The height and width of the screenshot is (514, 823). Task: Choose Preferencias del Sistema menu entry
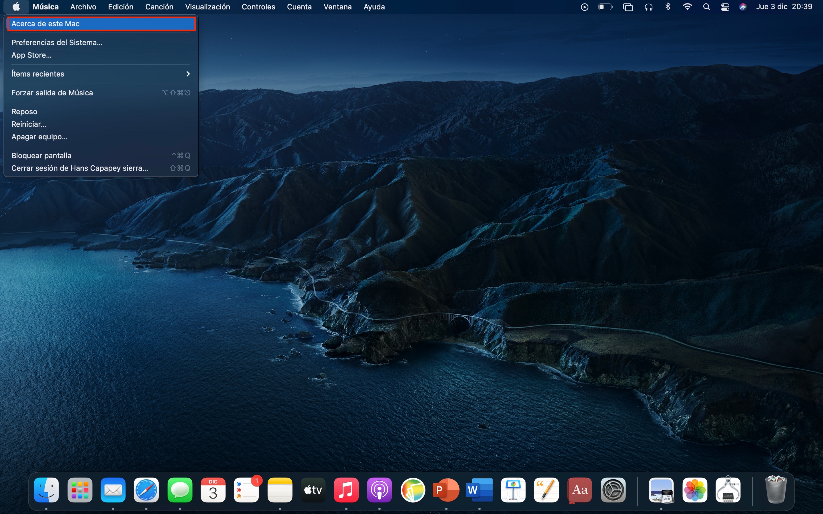(57, 43)
